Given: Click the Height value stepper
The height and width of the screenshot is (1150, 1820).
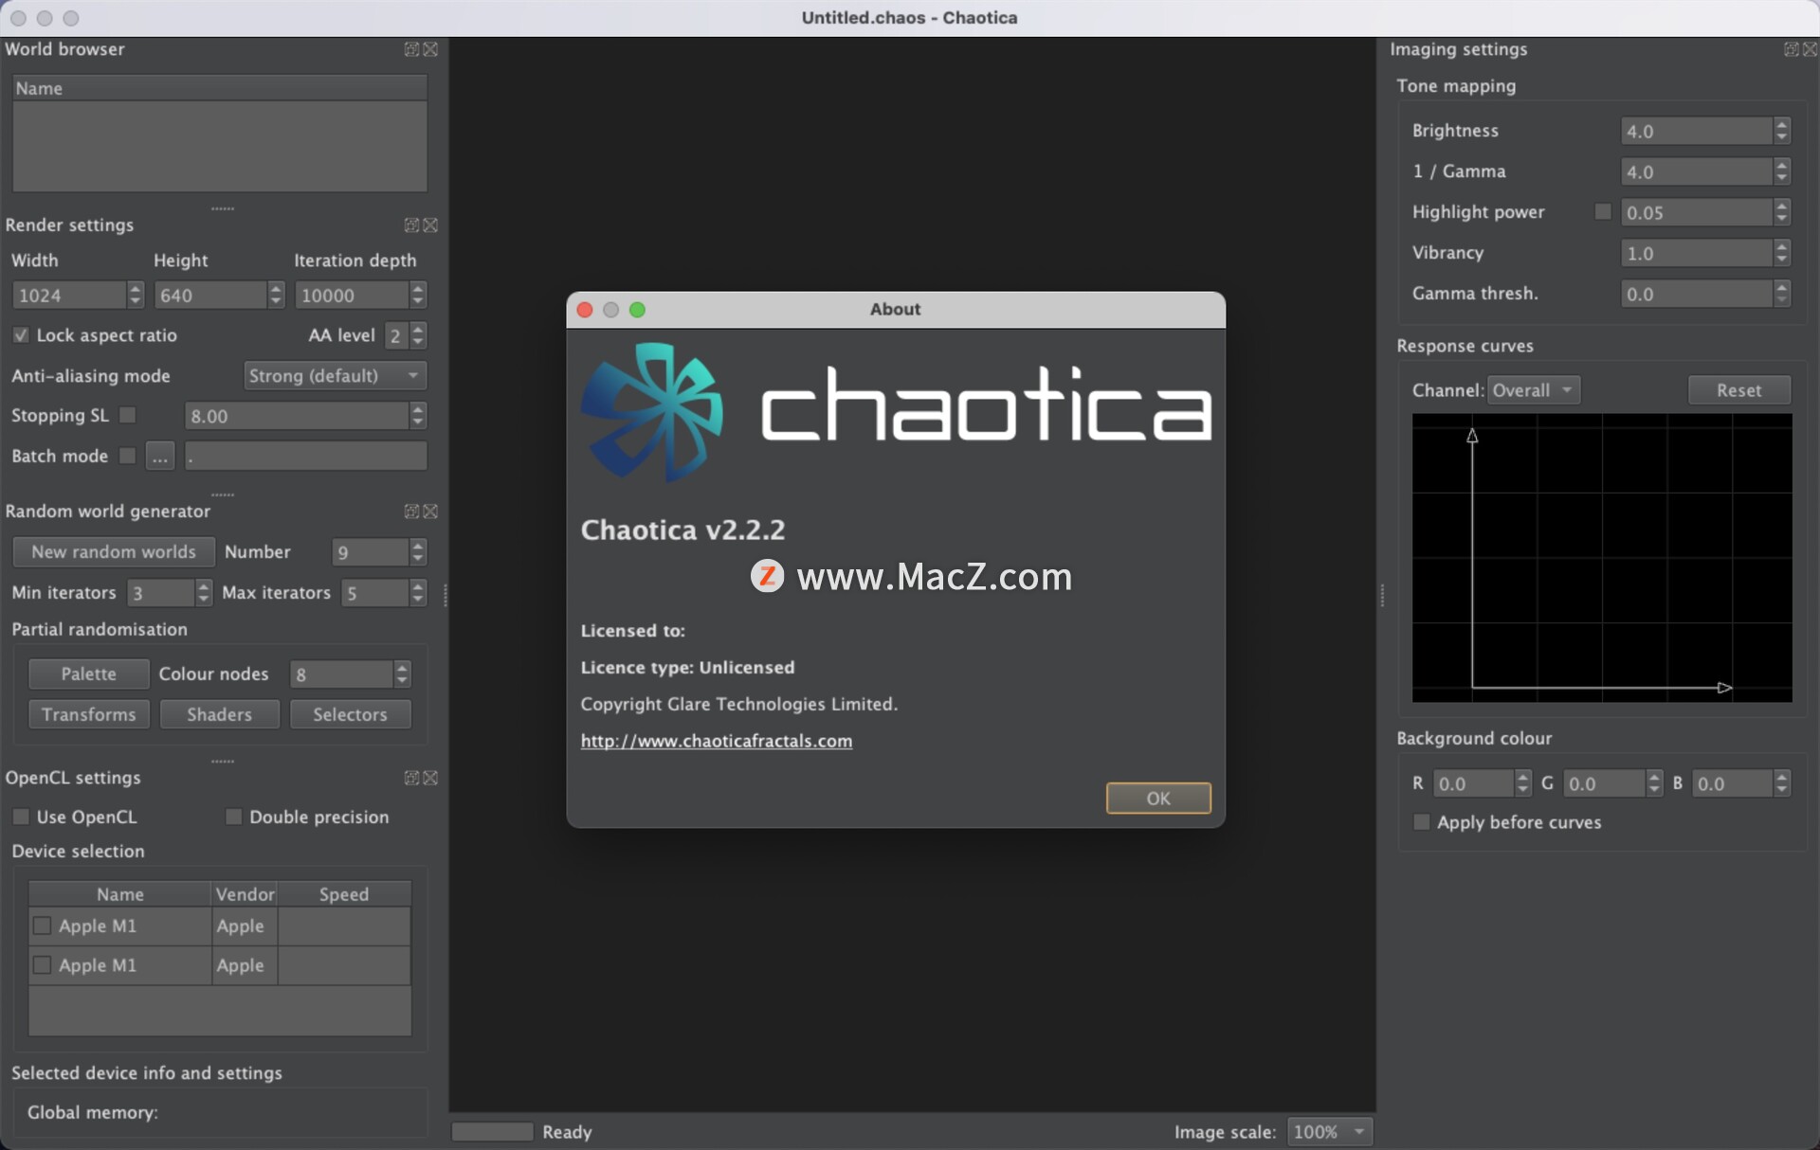Looking at the screenshot, I should 276,295.
